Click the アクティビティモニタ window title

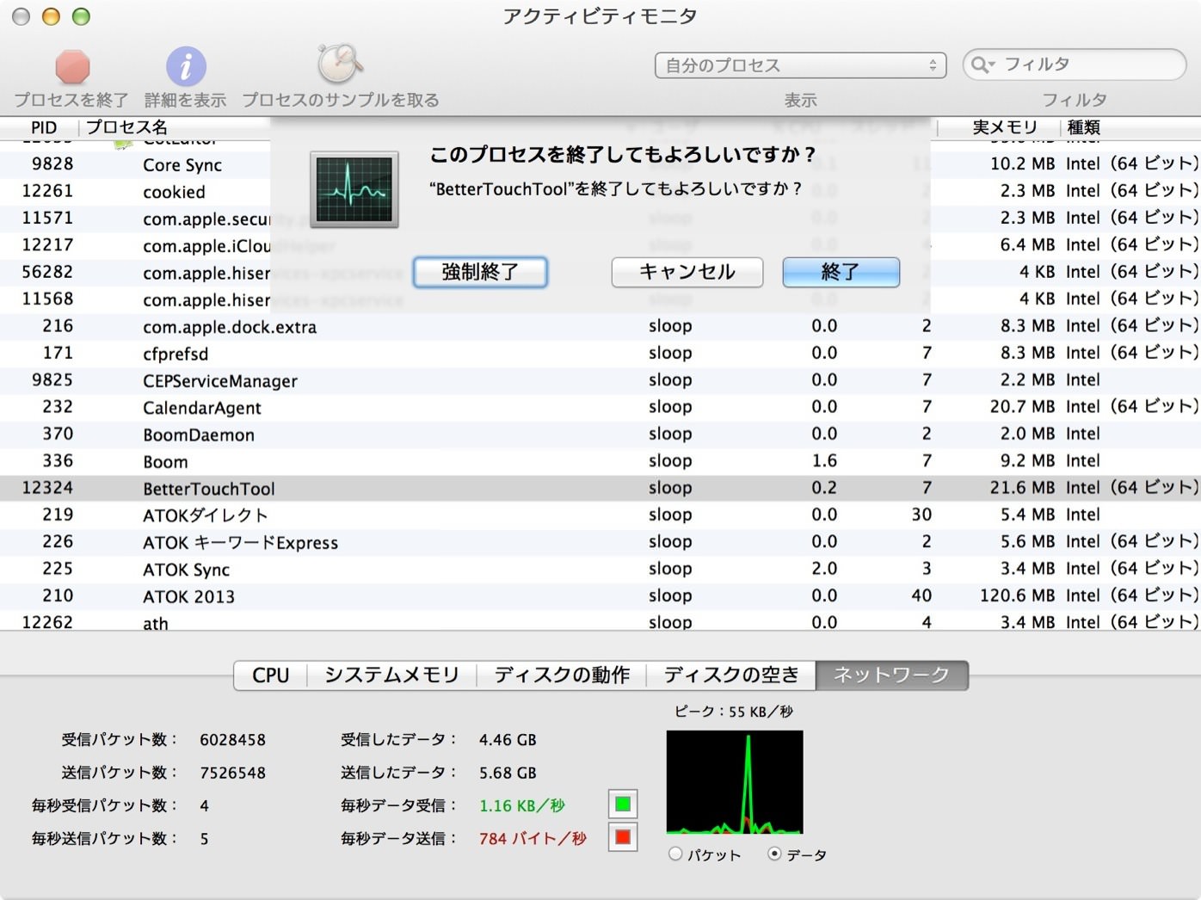pyautogui.click(x=600, y=16)
